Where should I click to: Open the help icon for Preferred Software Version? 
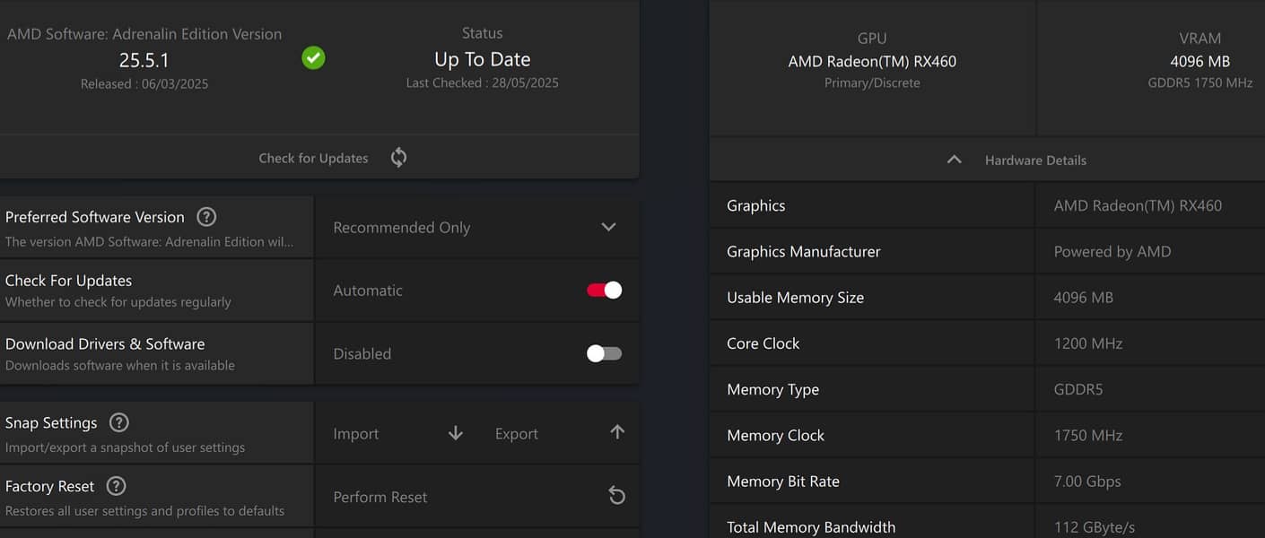pos(206,217)
